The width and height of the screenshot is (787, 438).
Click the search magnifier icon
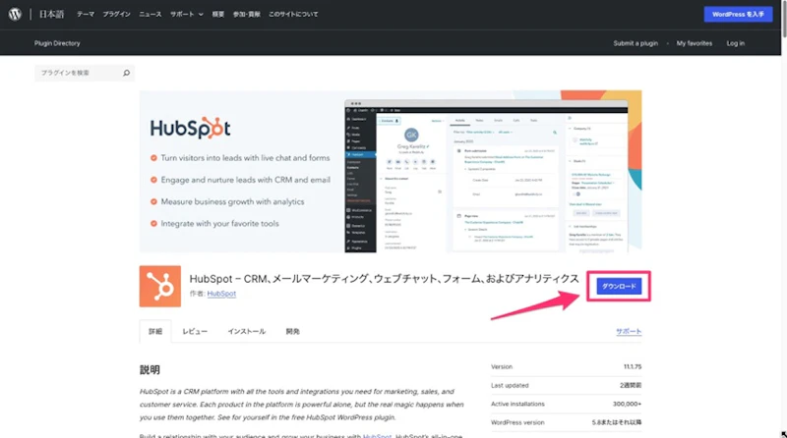click(x=127, y=73)
